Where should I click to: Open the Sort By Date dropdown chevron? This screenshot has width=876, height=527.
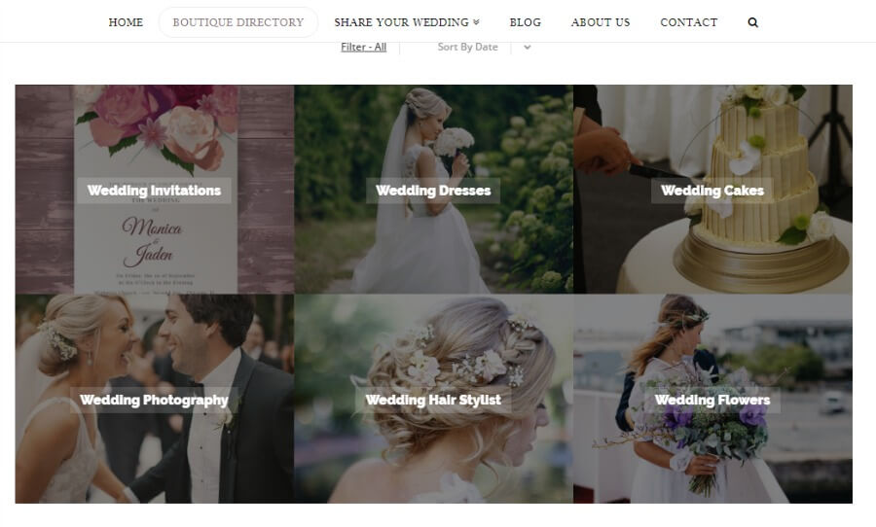click(527, 47)
